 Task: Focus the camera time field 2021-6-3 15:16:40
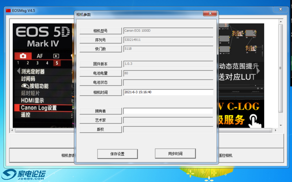[168, 92]
